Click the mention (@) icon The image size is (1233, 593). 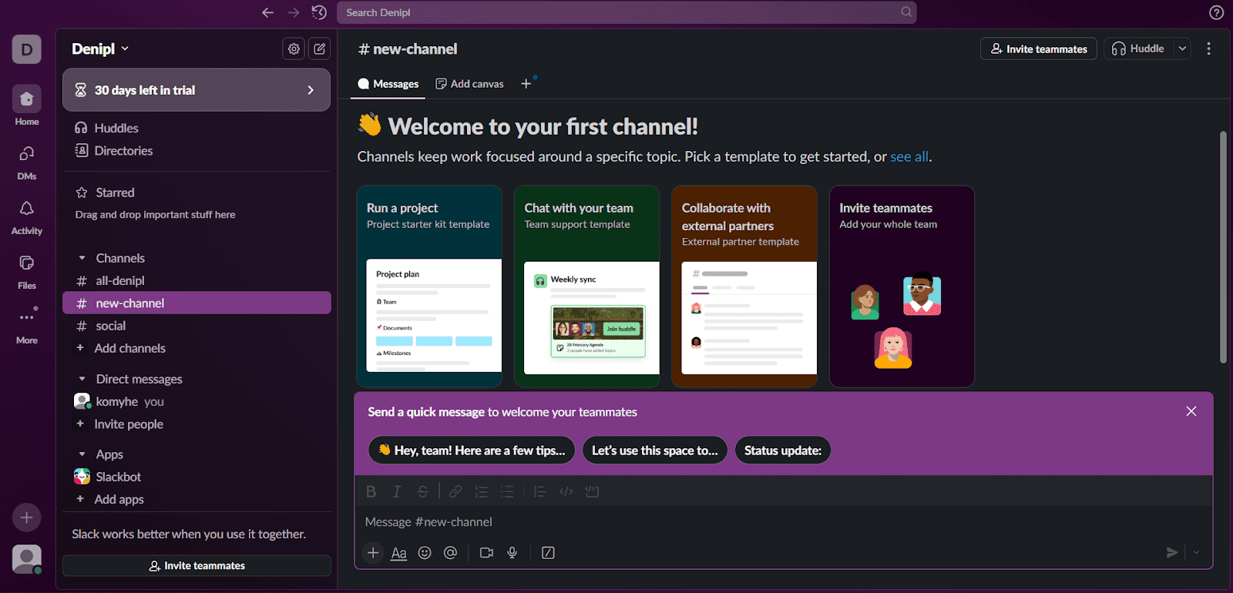[x=451, y=553]
